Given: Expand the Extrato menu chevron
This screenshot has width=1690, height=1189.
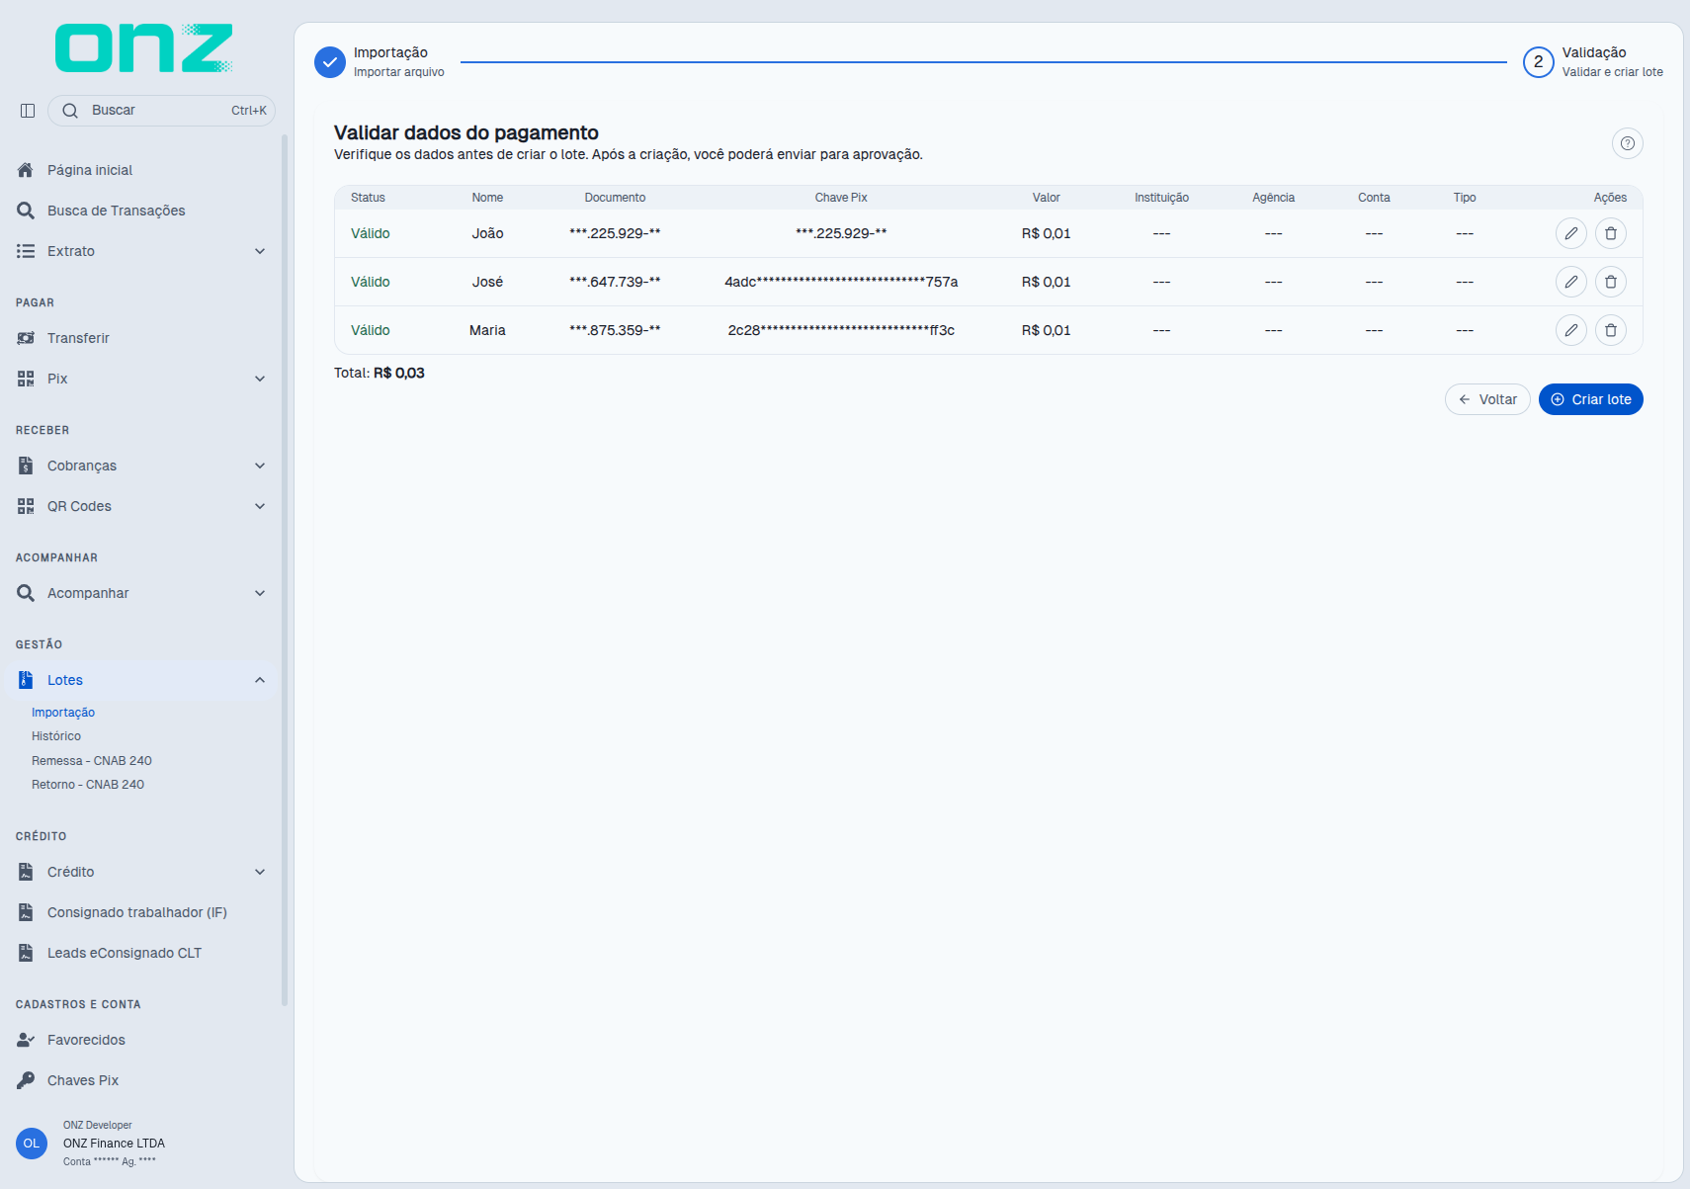Looking at the screenshot, I should (x=260, y=251).
